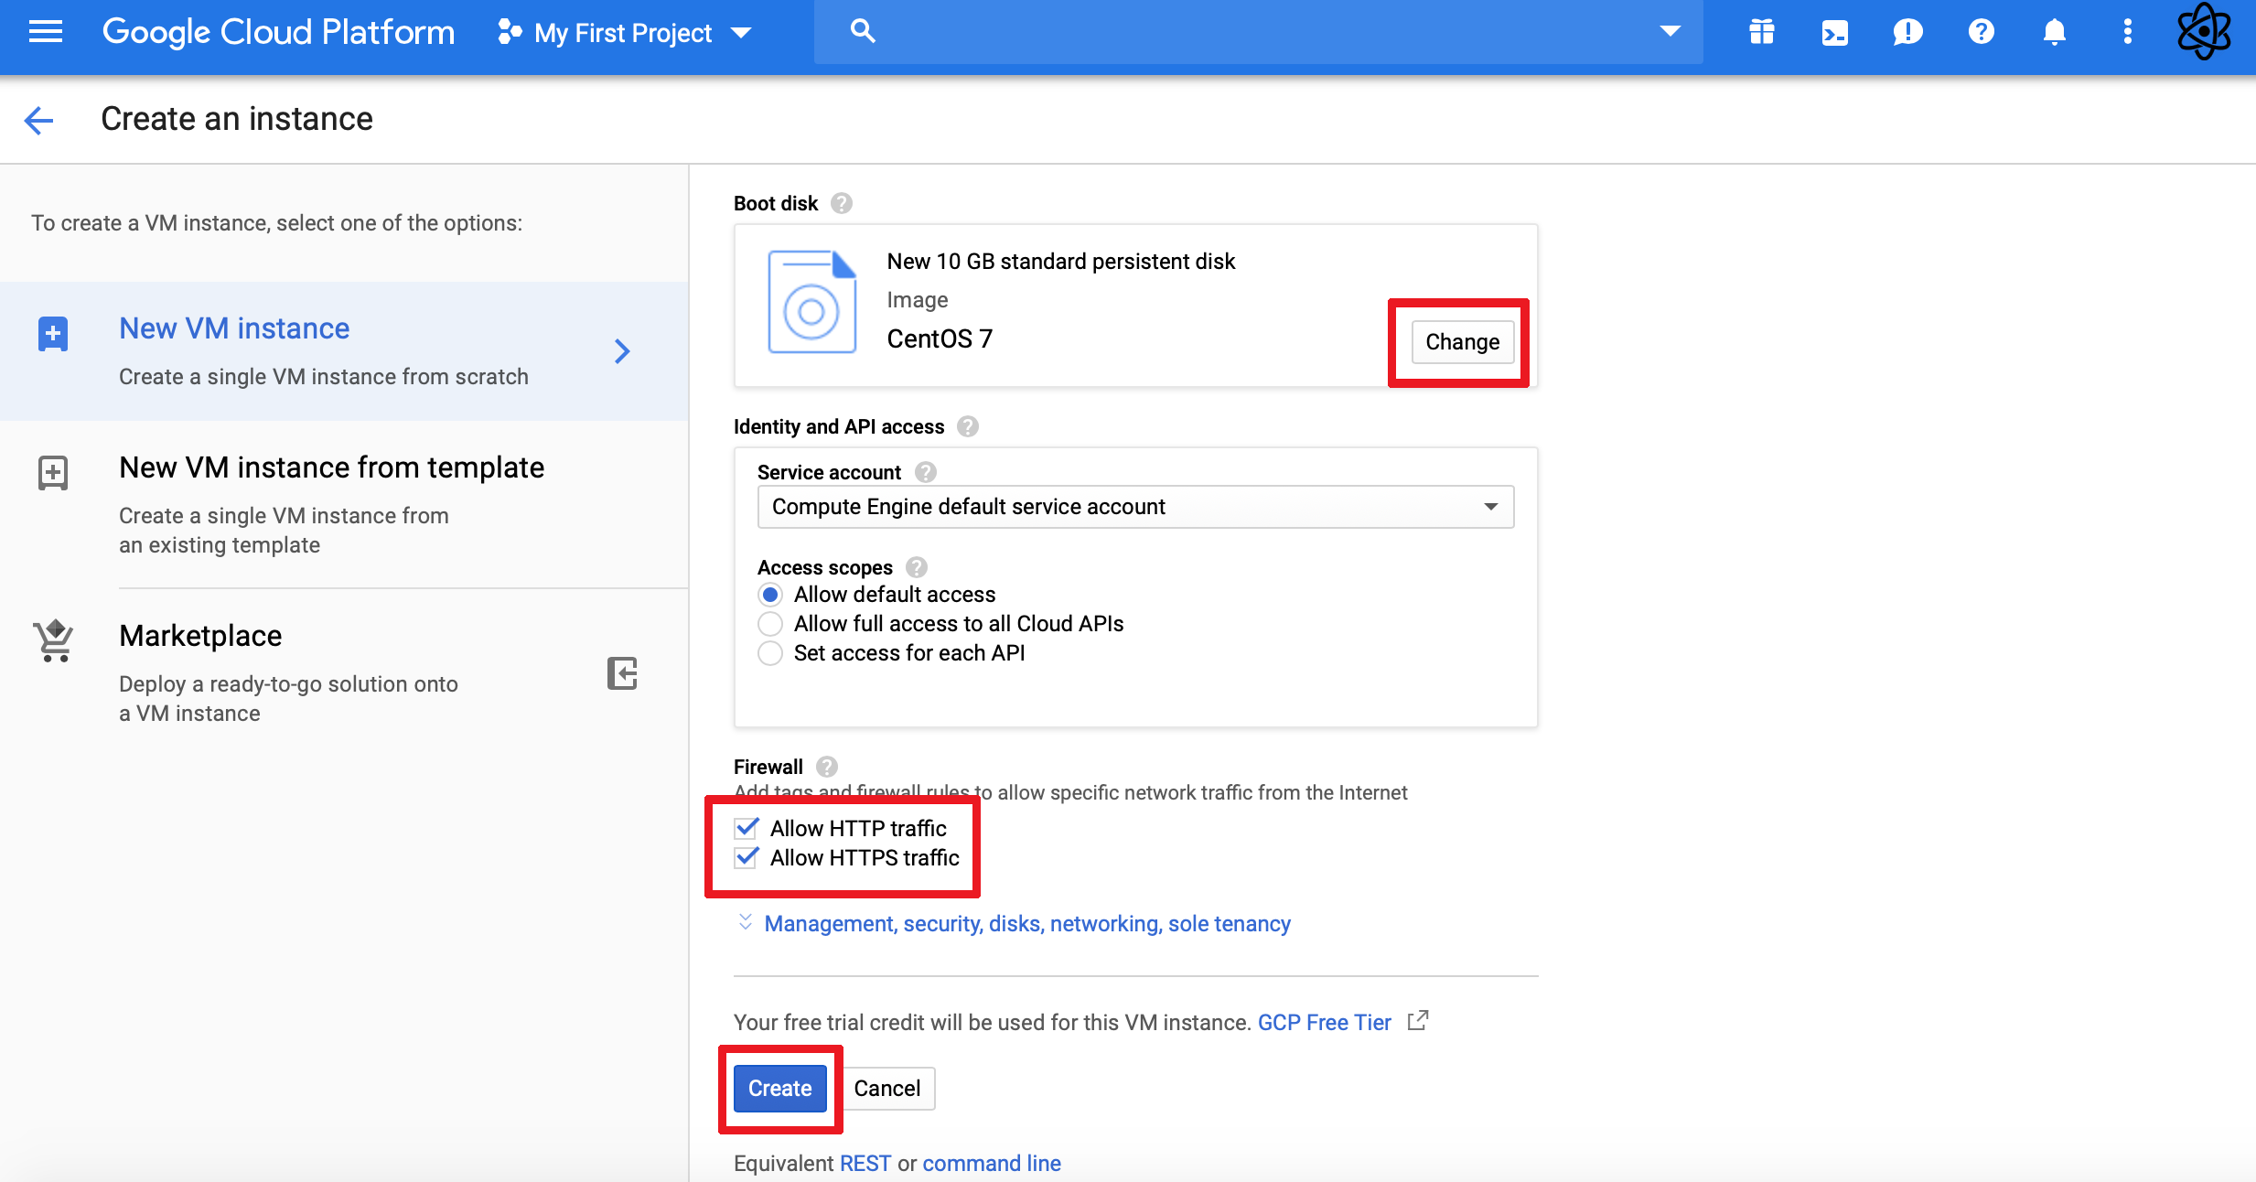2256x1182 pixels.
Task: Open the help question mark menu
Action: [1982, 32]
